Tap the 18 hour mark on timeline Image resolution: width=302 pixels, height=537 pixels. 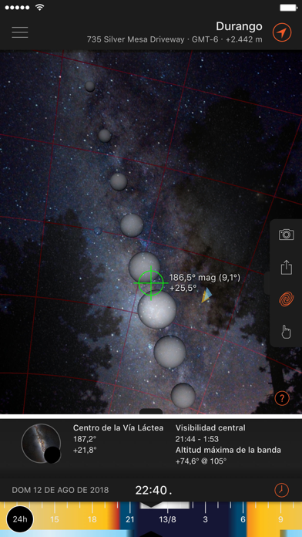[x=92, y=519]
